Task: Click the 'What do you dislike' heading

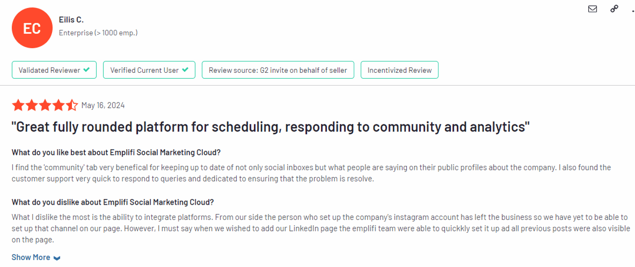Action: (x=113, y=202)
